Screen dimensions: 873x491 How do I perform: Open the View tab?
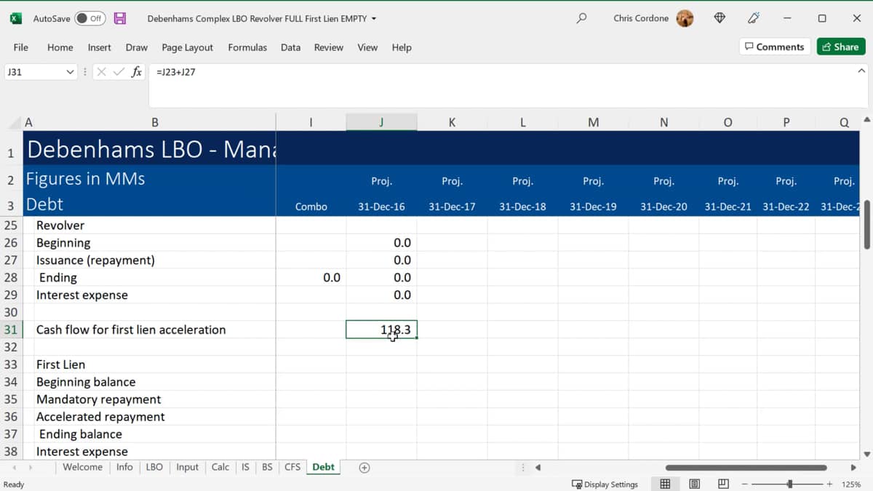[x=367, y=47]
